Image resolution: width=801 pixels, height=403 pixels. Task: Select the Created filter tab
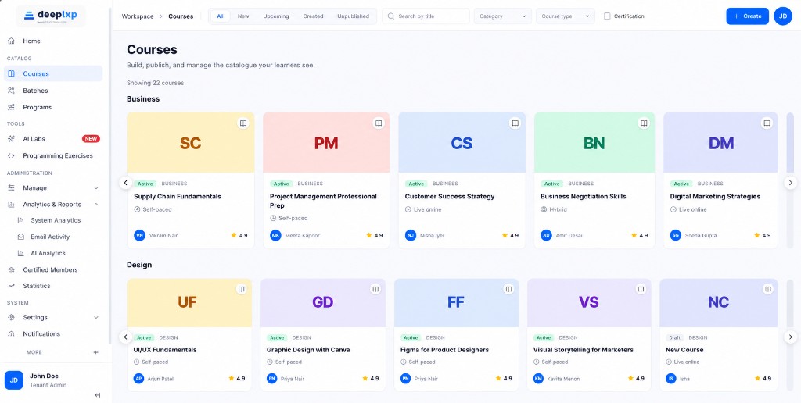coord(313,16)
